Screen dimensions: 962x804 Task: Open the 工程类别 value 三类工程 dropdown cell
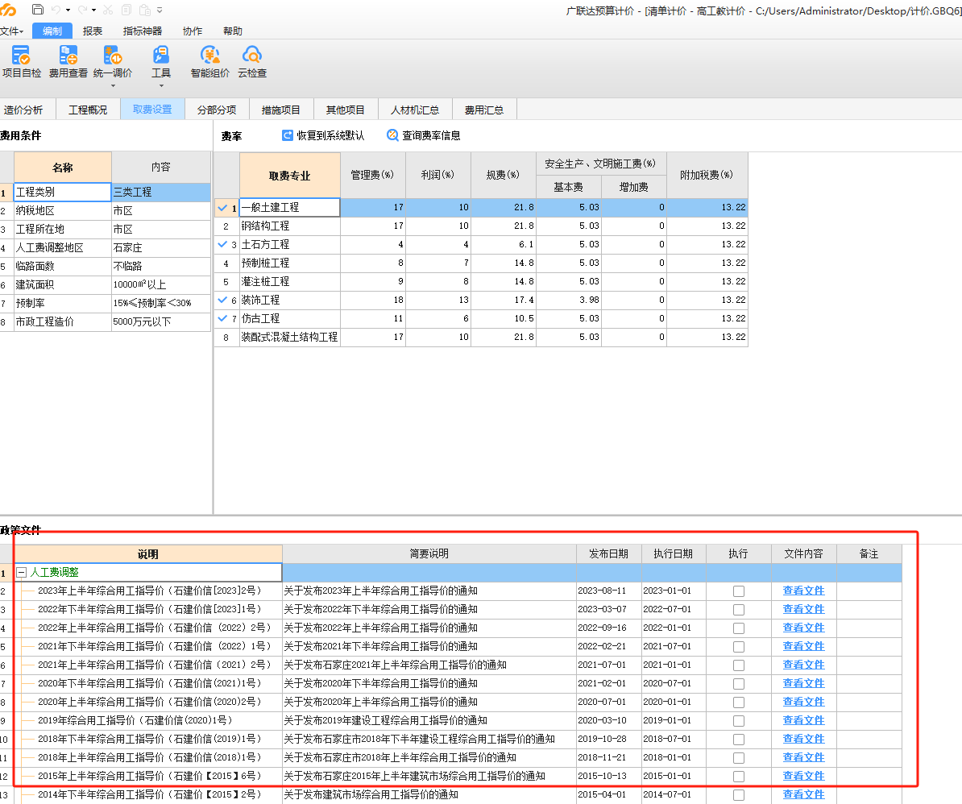click(x=161, y=192)
